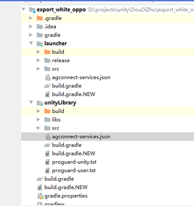Collapse the launcher module
This screenshot has width=194, height=206.
pyautogui.click(x=31, y=43)
